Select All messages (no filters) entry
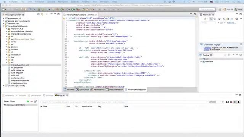Image resolution: width=244 pixels, height=137 pixels. (20, 105)
